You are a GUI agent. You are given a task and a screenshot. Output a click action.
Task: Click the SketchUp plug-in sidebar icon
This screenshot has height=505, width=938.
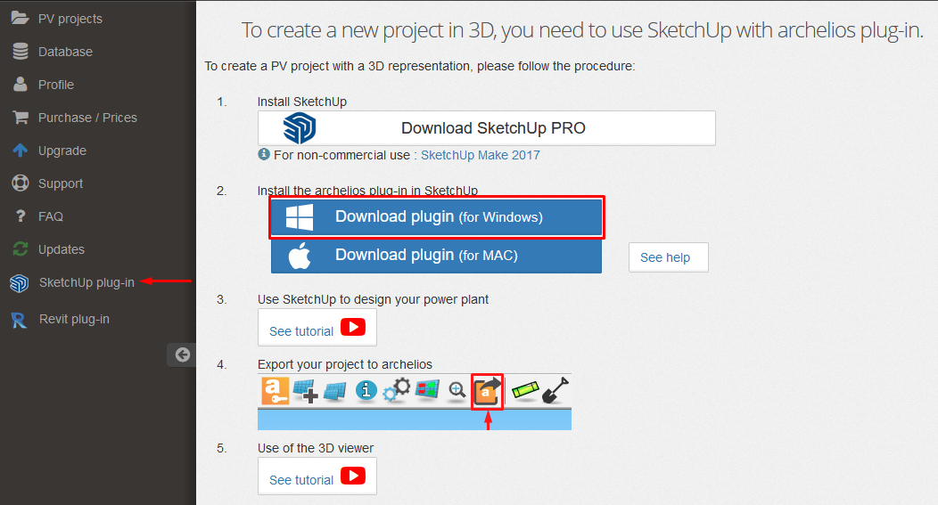[x=19, y=282]
